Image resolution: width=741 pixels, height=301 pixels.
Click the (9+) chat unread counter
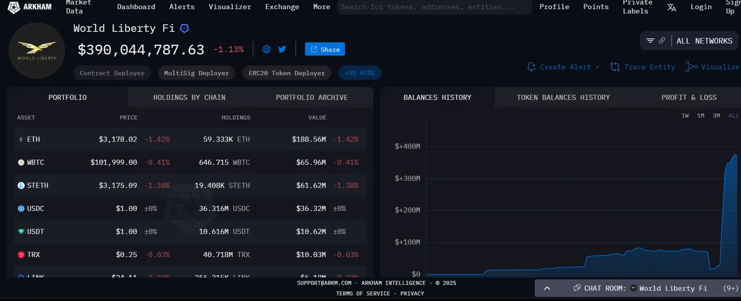(x=731, y=289)
